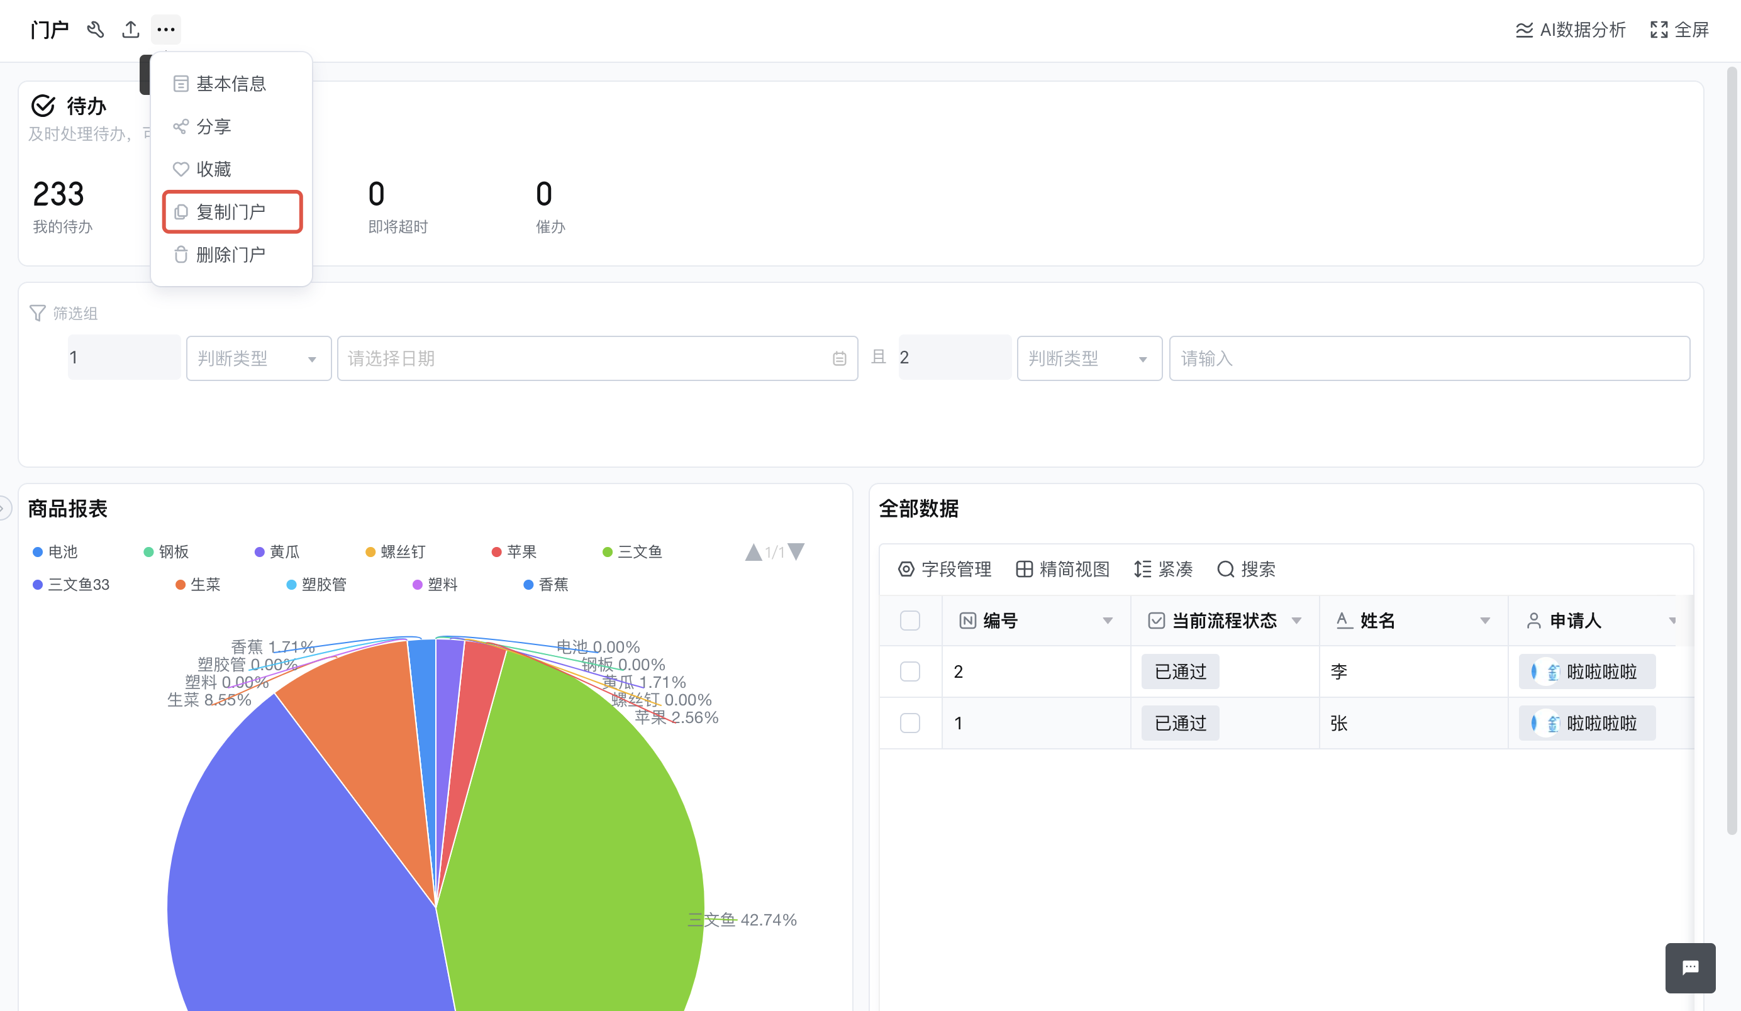
Task: Click the 搜索 button label
Action: tap(1258, 569)
